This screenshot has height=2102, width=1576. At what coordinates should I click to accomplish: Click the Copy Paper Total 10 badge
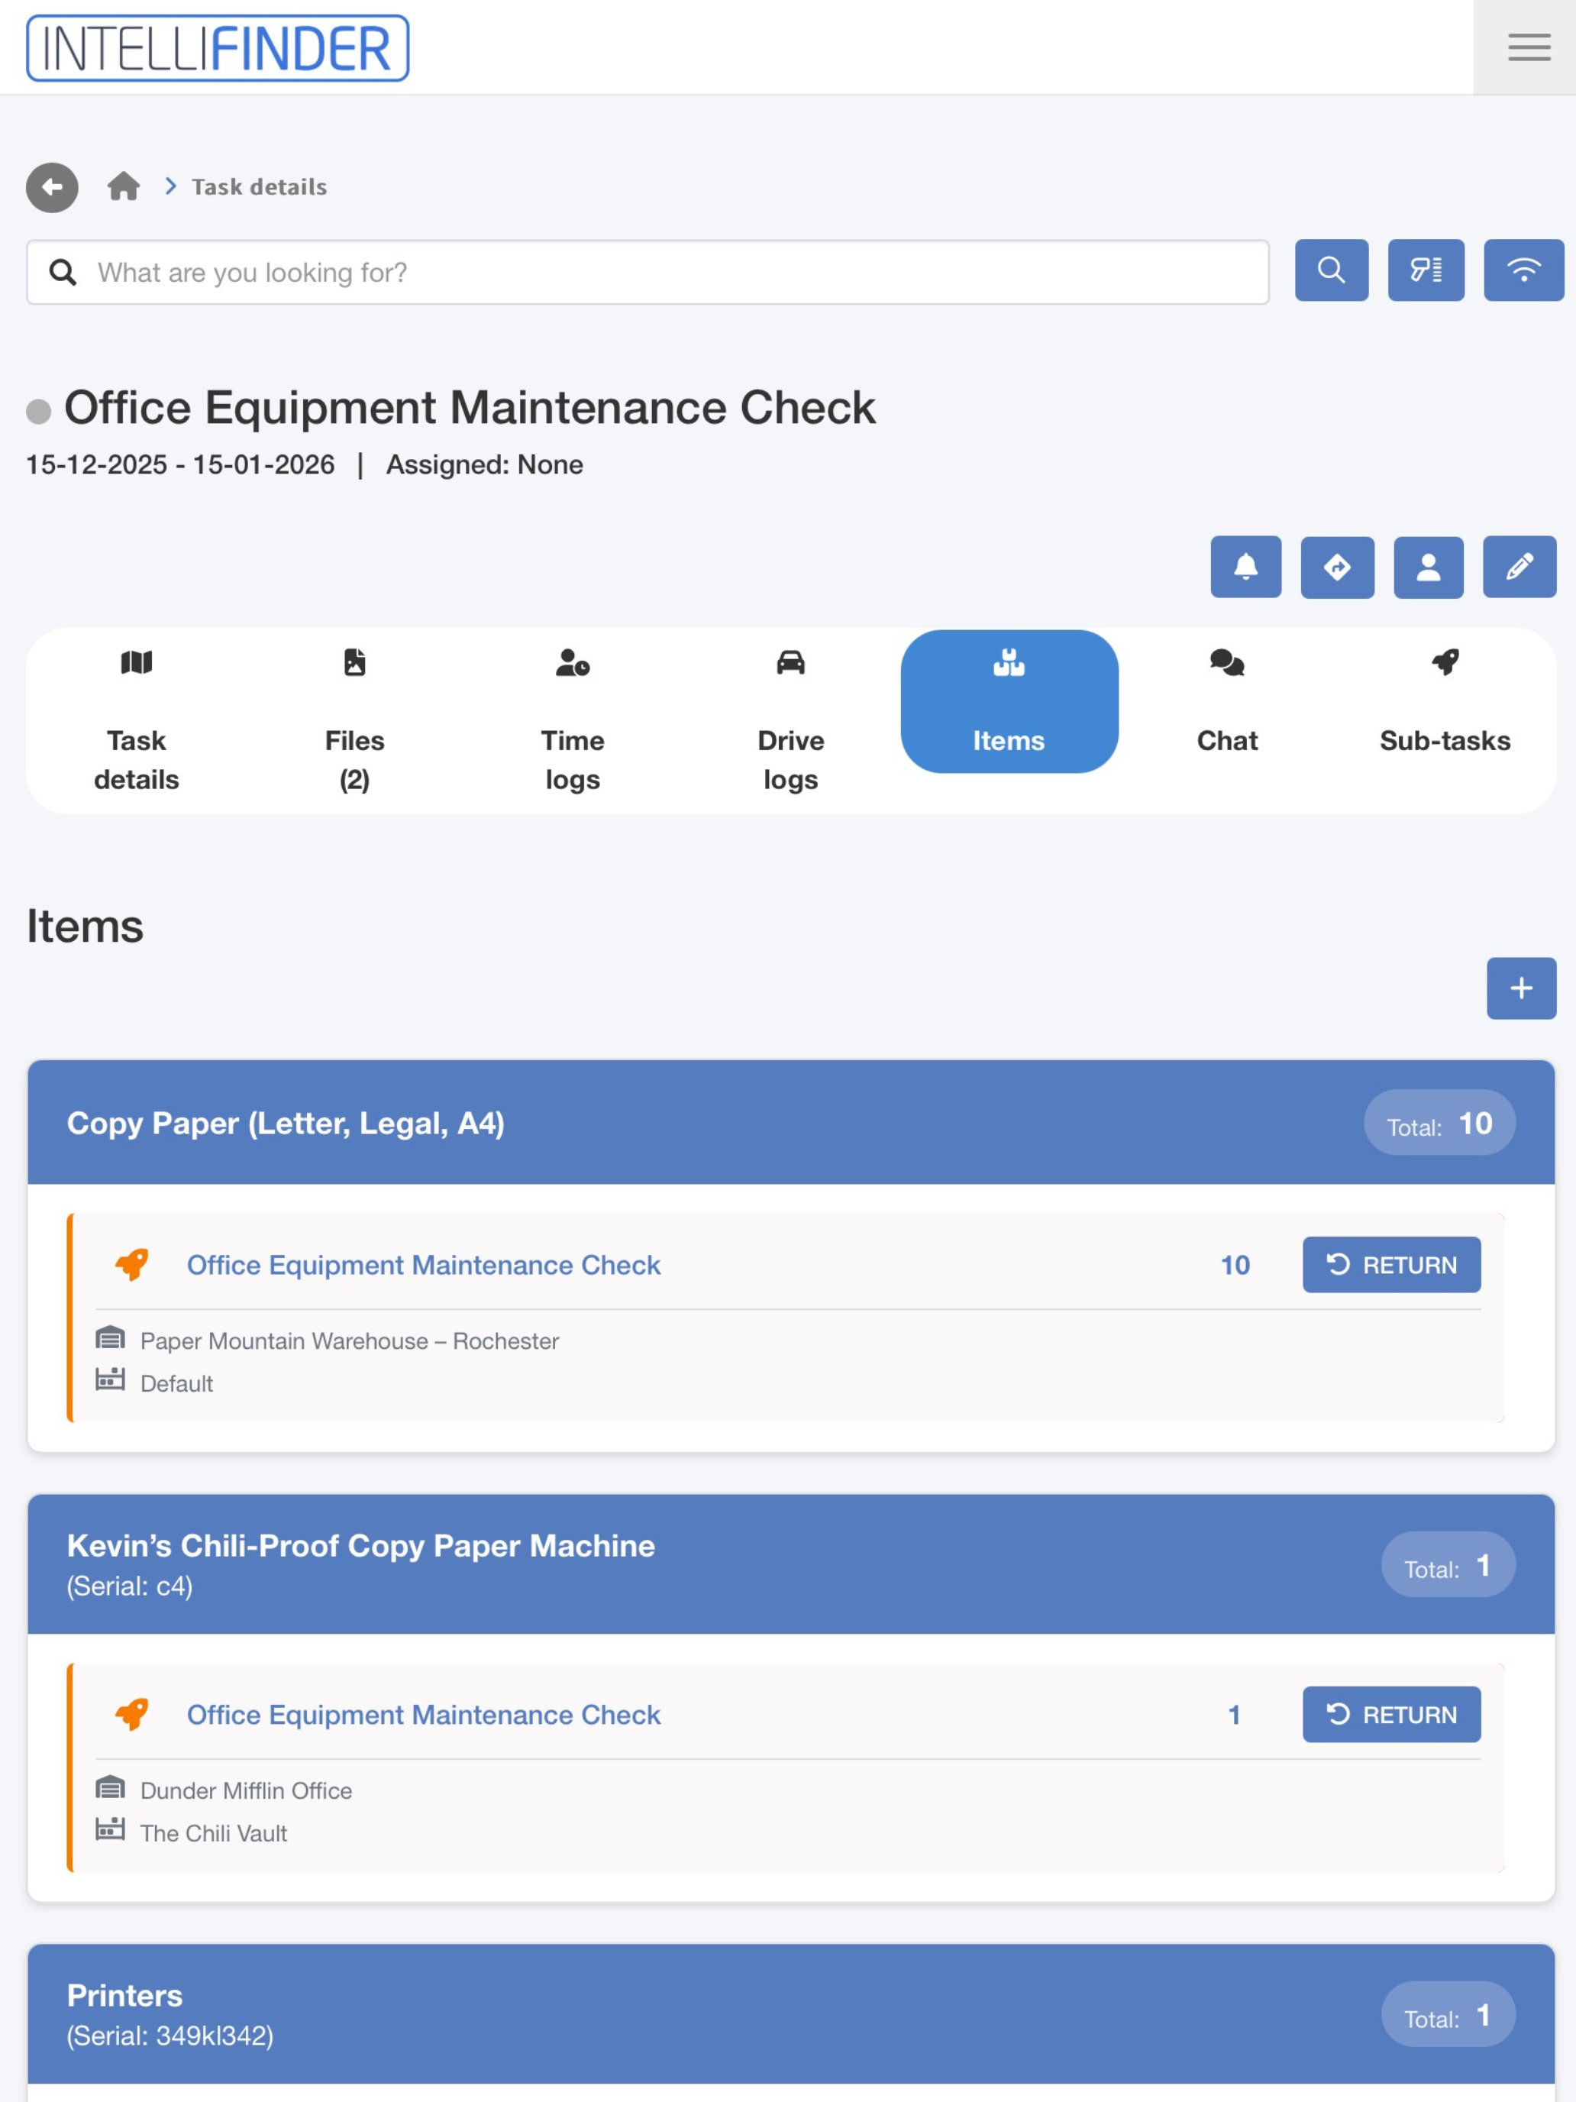click(x=1439, y=1124)
